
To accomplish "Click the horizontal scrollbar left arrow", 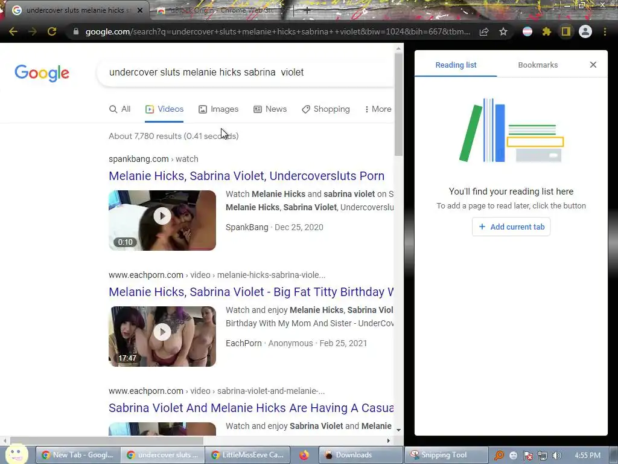I will coord(5,440).
